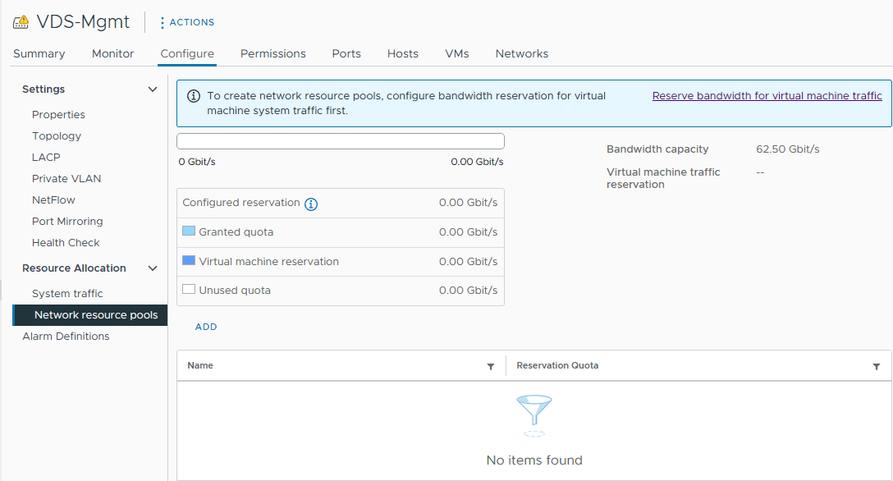Click the VDS-Mgmt distributed switch icon
Image resolution: width=893 pixels, height=481 pixels.
[x=21, y=22]
